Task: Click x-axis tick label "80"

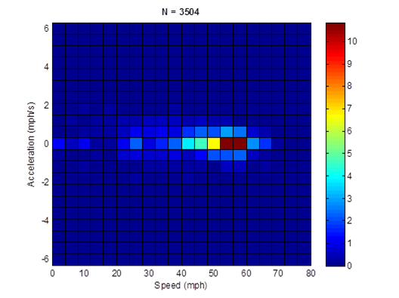Action: (311, 274)
